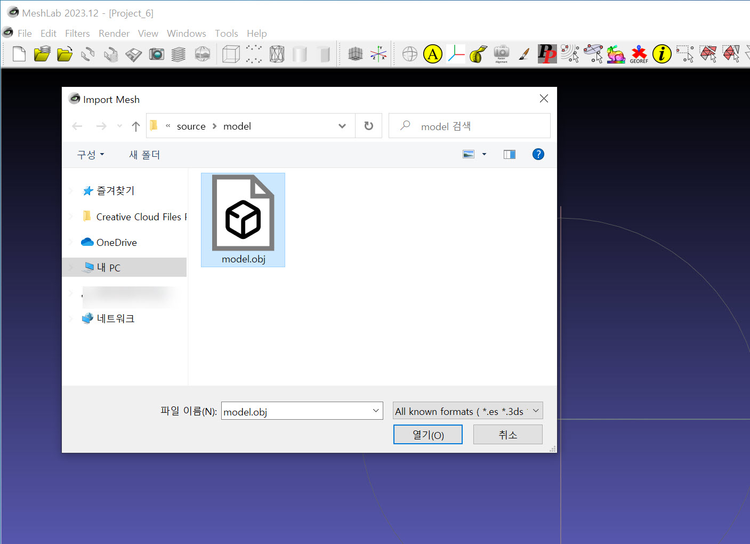Click the 열기(O) open button

click(x=428, y=435)
